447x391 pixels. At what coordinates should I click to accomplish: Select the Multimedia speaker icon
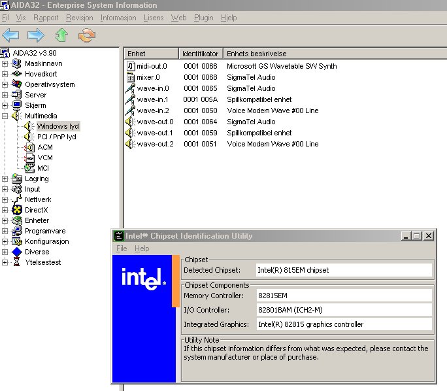(17, 116)
